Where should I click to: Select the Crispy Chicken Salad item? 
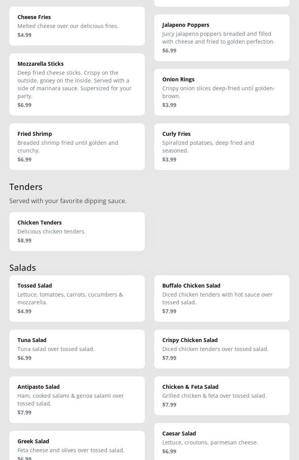222,349
